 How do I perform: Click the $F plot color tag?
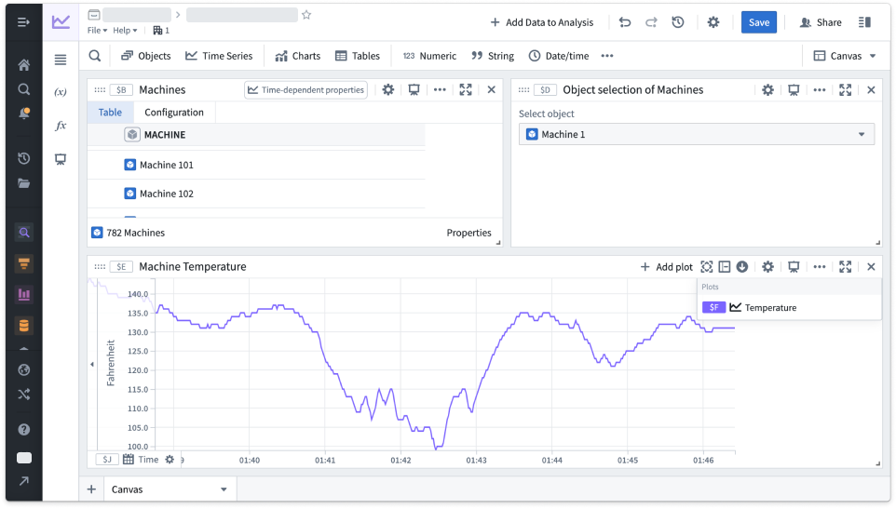pyautogui.click(x=713, y=308)
